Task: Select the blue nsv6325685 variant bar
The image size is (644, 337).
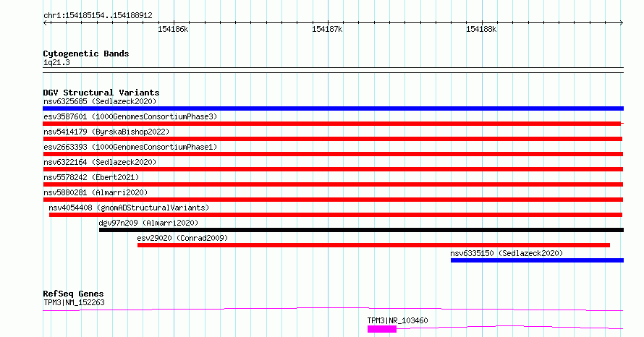Action: click(x=333, y=108)
